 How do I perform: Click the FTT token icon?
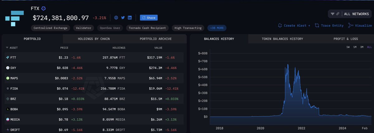pos(8,58)
